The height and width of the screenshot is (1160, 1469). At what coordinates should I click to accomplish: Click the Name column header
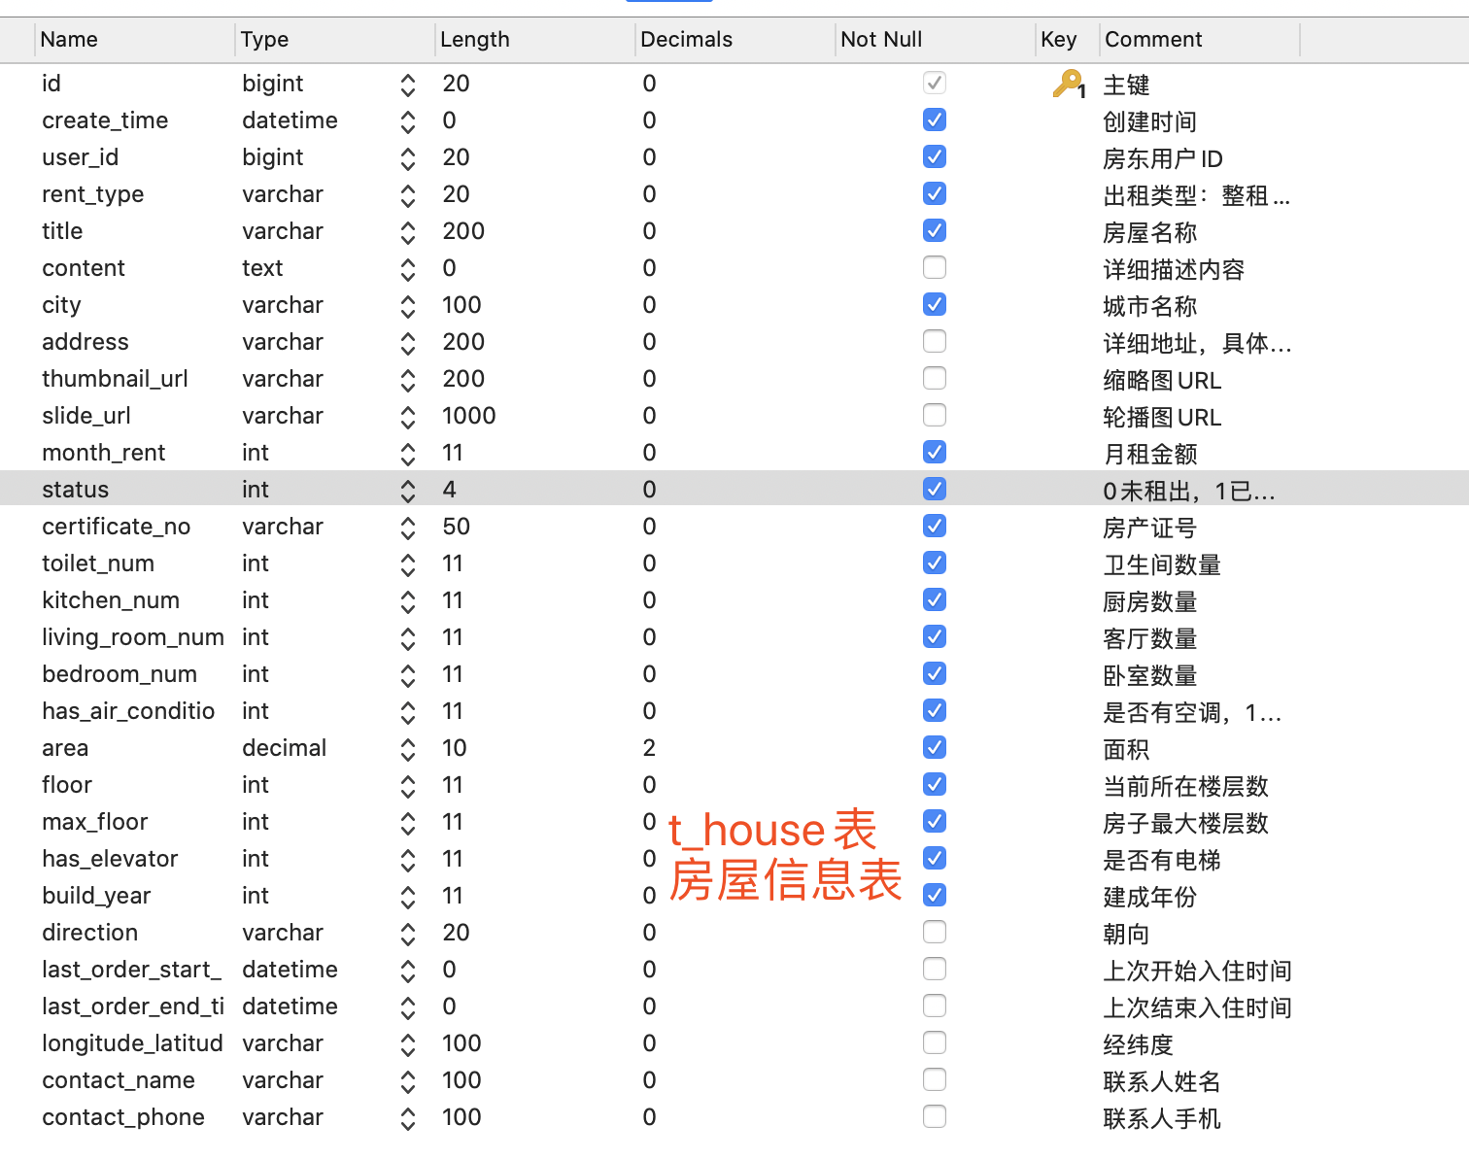(134, 40)
